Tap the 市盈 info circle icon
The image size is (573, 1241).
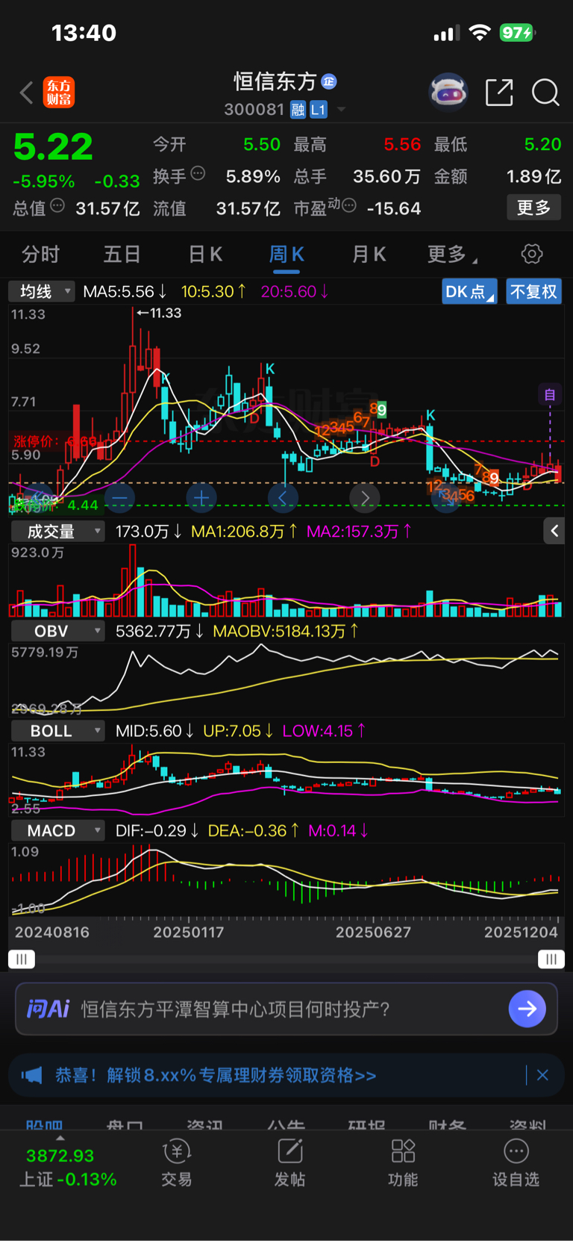348,205
